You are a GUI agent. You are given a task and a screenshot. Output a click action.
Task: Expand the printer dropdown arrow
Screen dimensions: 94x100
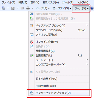click(33, 8)
